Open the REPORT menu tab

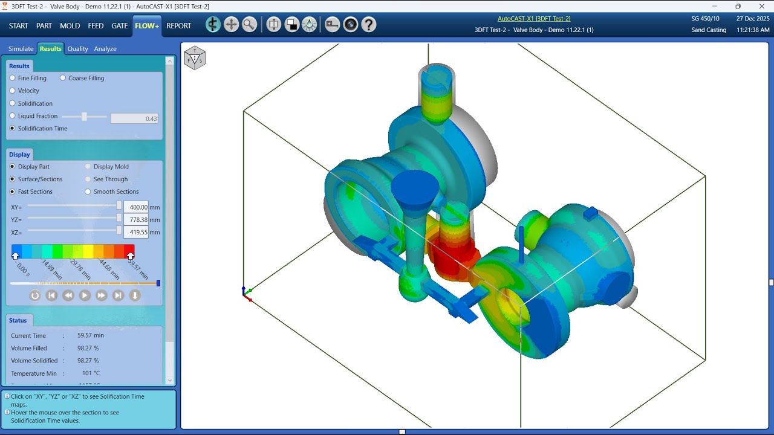point(179,26)
